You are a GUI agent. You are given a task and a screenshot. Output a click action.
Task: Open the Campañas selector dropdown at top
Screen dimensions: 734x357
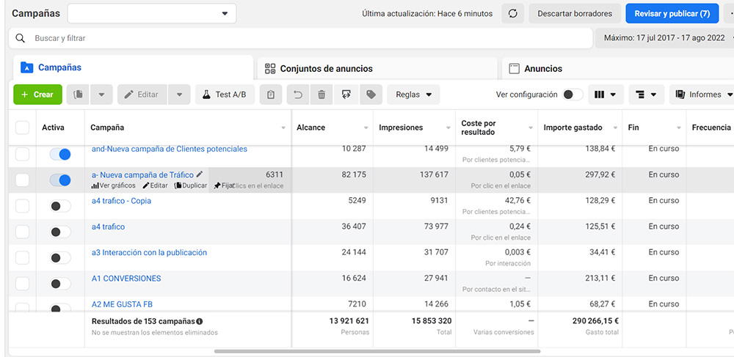[x=152, y=14]
